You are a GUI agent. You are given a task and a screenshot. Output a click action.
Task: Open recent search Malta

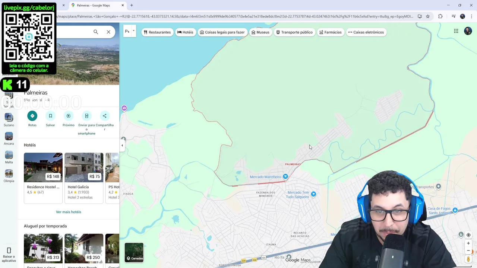tap(9, 157)
